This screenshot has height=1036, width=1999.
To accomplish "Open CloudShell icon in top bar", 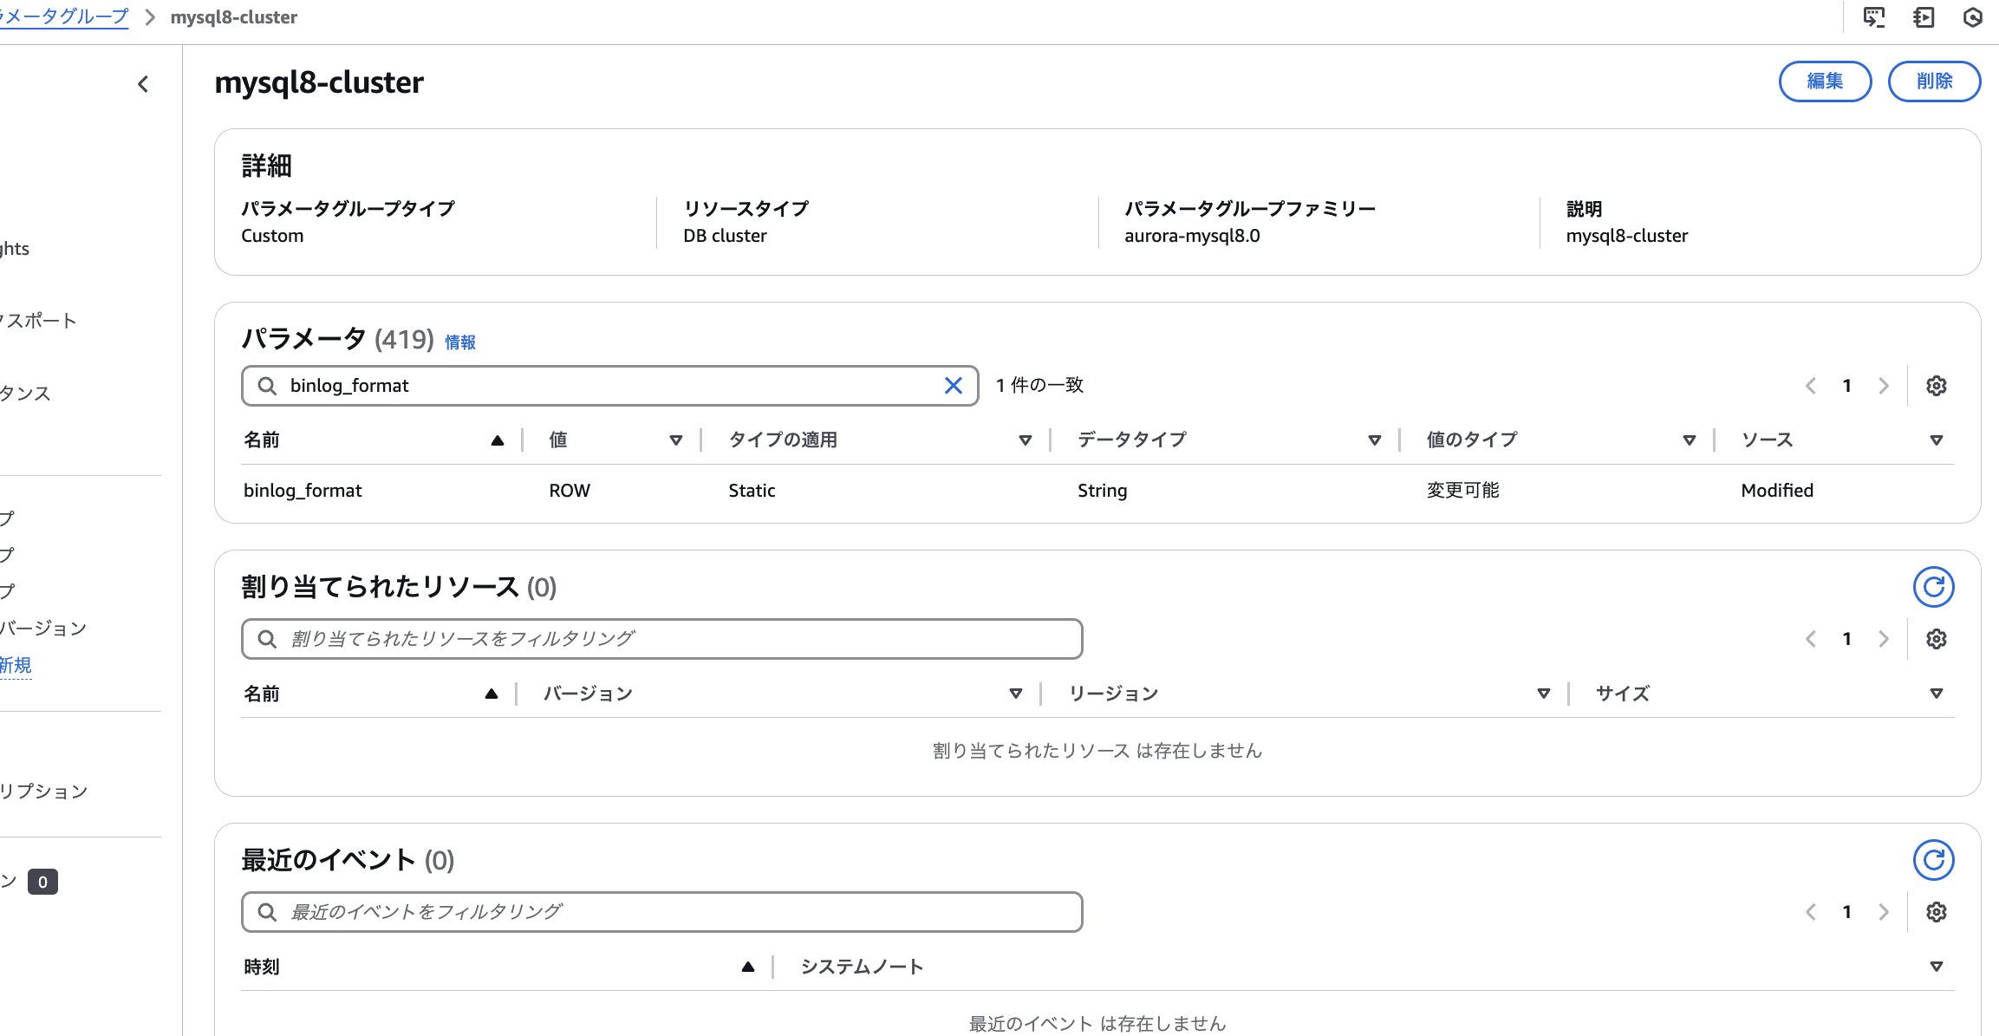I will [1873, 17].
